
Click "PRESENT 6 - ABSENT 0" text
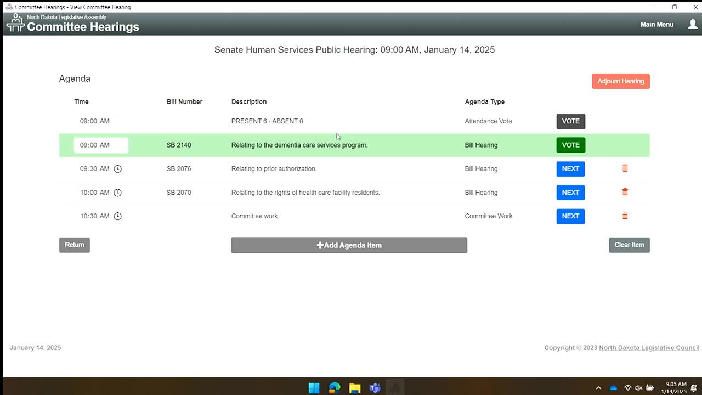[x=267, y=121]
